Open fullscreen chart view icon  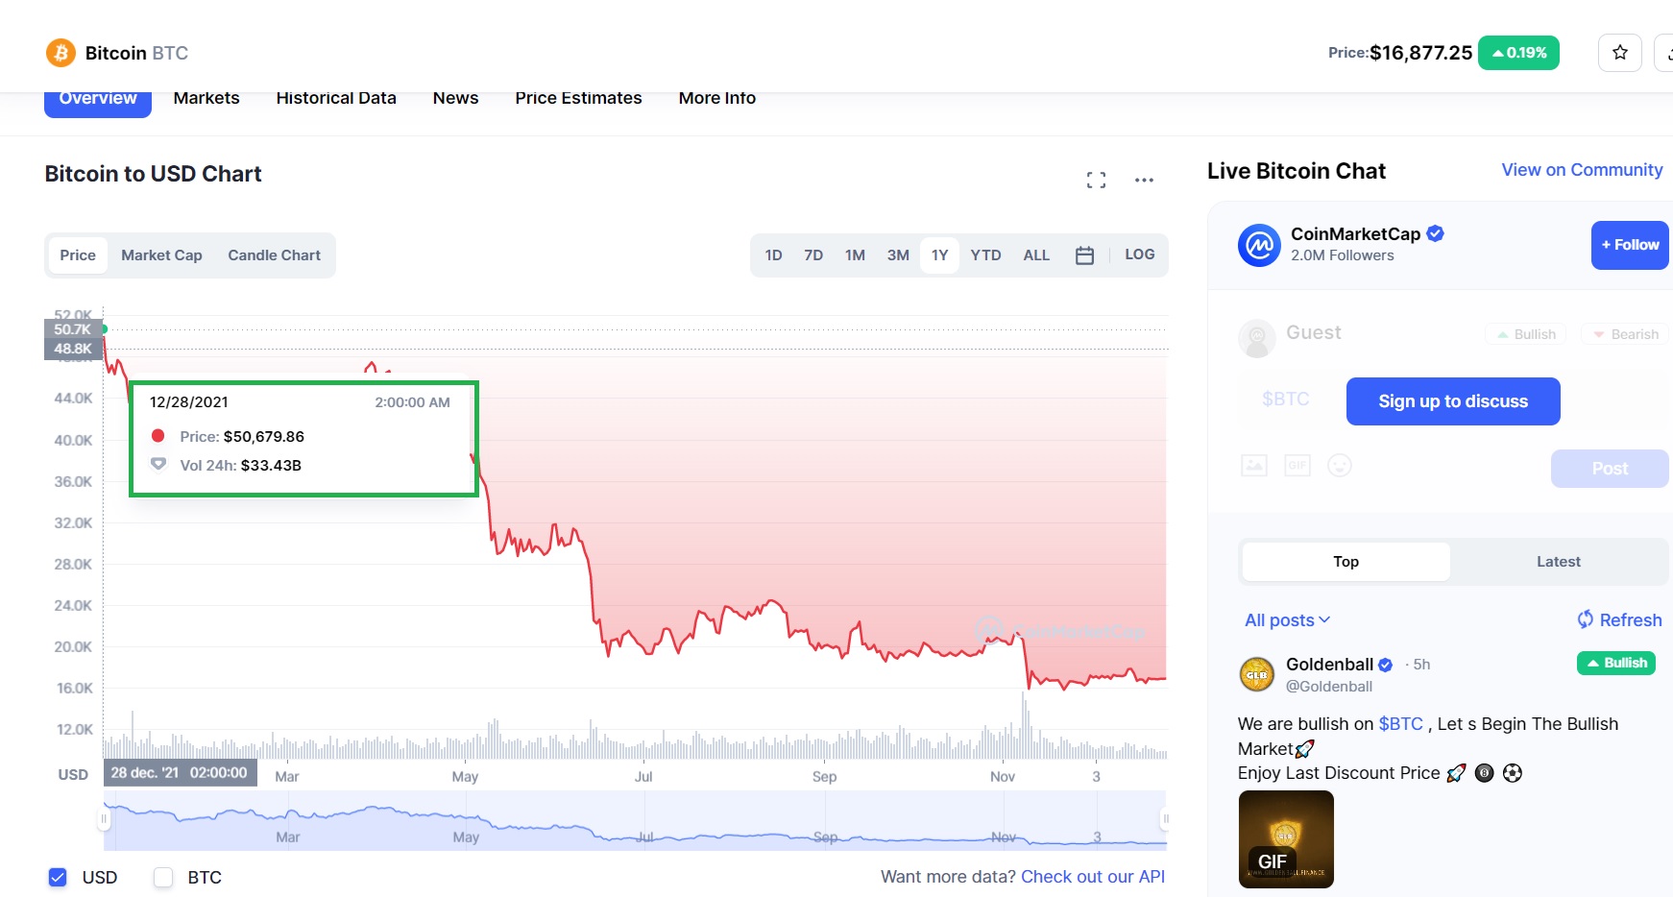point(1096,180)
